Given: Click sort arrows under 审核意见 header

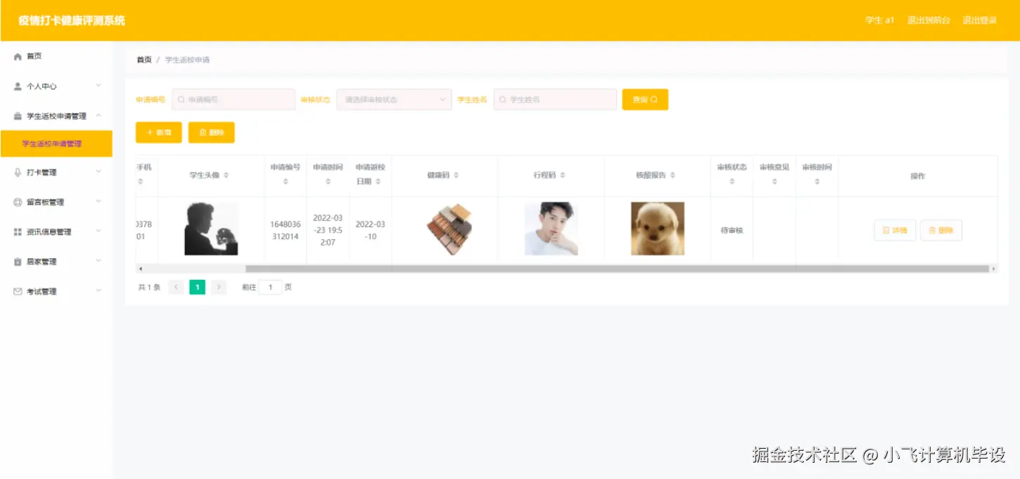Looking at the screenshot, I should (x=774, y=181).
